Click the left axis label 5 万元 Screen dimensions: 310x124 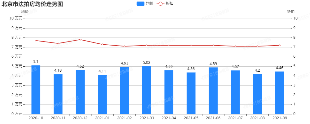click(17, 66)
